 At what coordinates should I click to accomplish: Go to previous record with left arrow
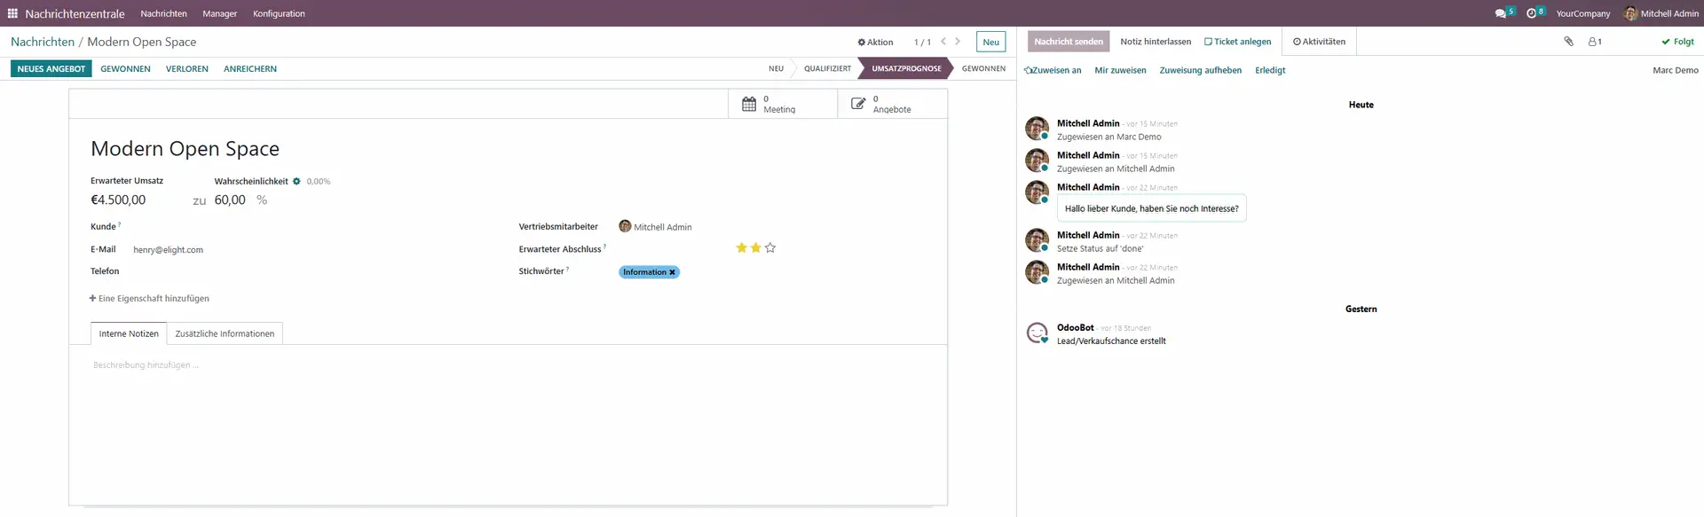943,42
